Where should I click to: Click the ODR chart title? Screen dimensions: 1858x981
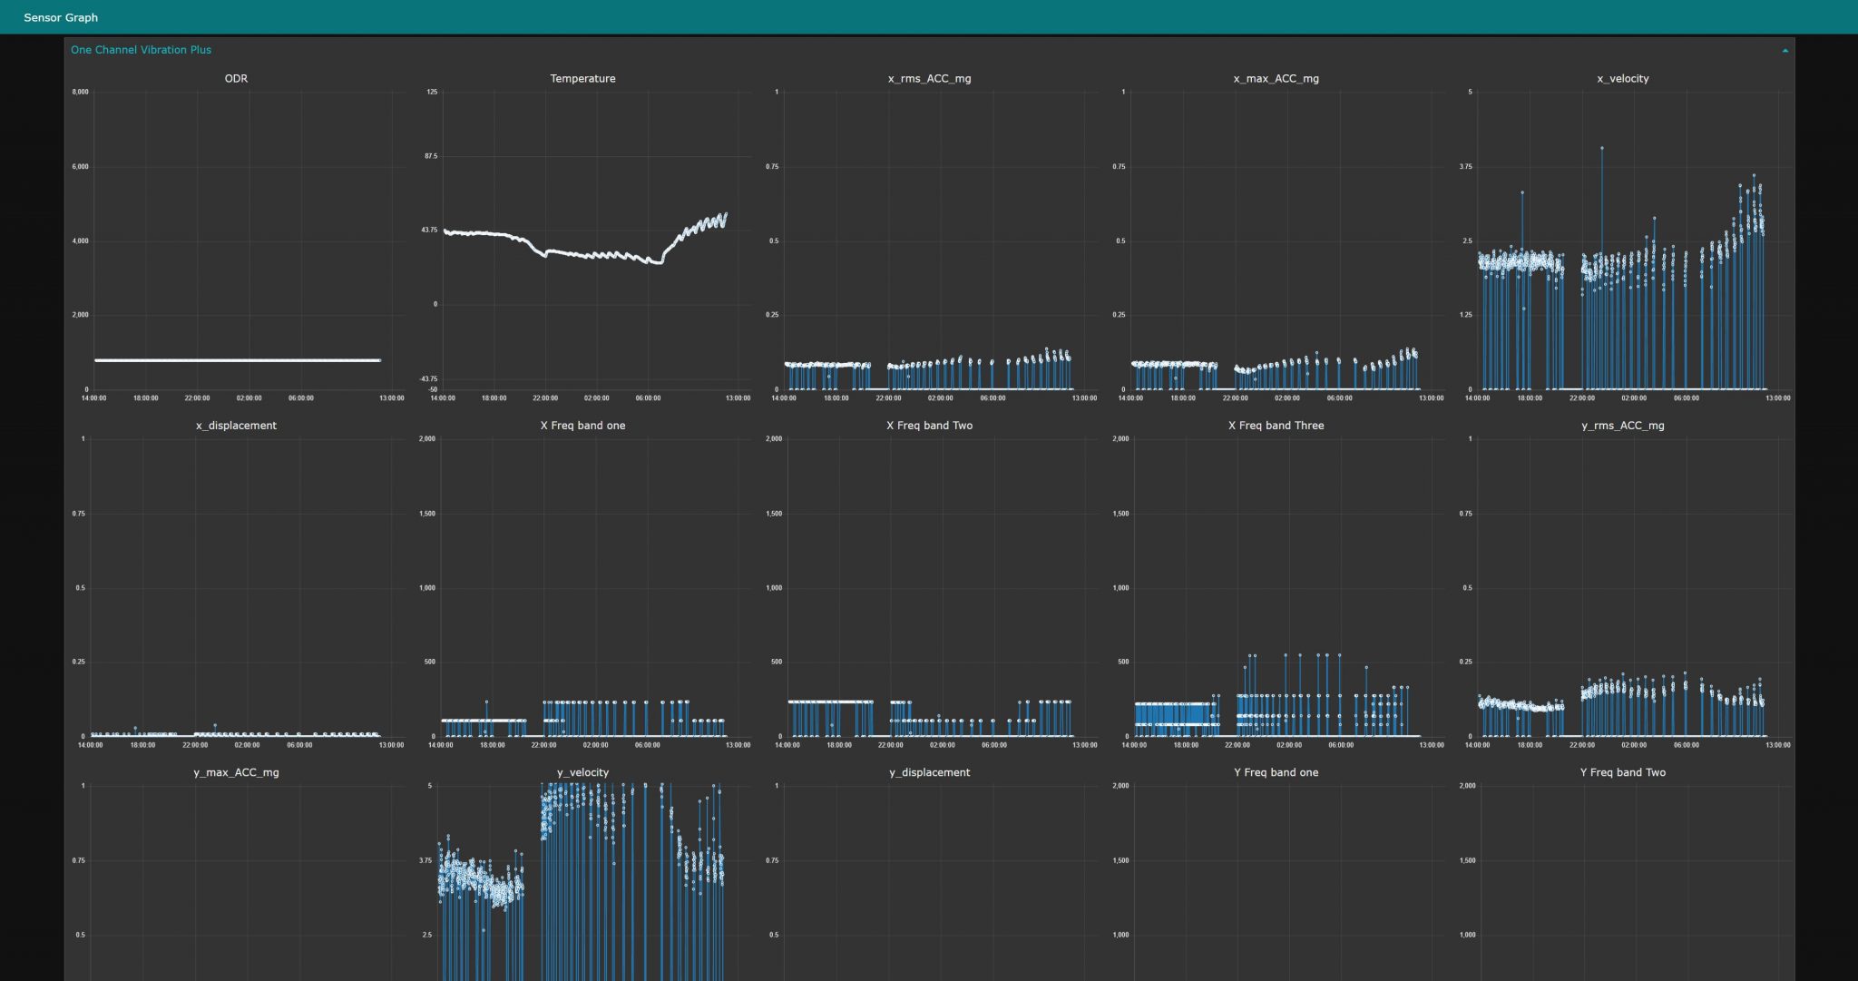(x=236, y=79)
